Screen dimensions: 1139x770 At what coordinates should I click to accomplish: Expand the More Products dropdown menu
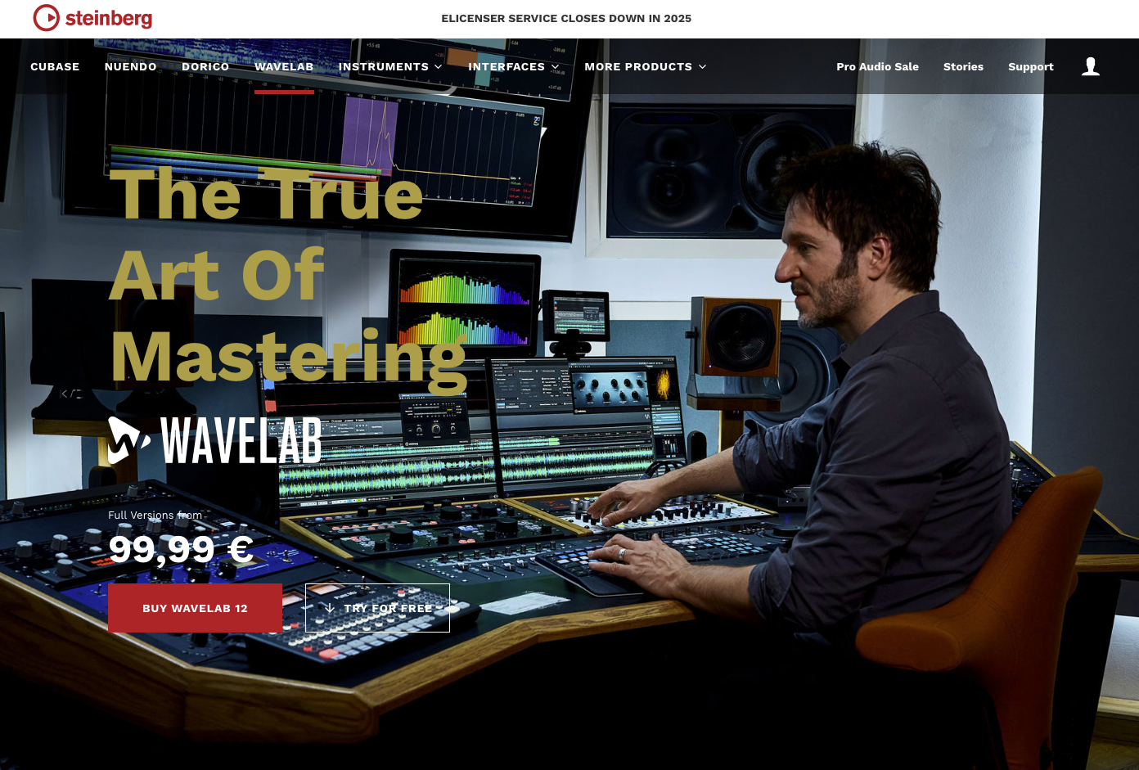(x=646, y=67)
